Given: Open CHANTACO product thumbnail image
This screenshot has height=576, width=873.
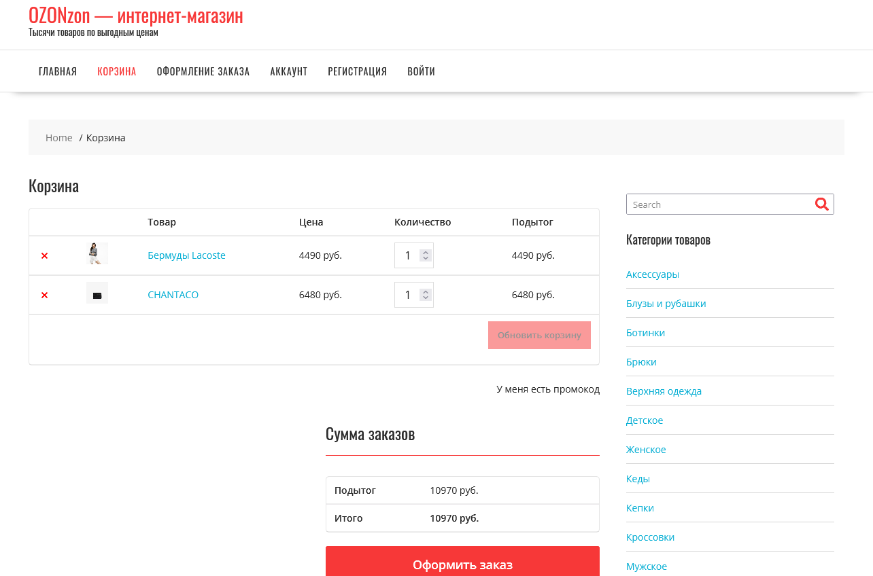Looking at the screenshot, I should tap(97, 294).
